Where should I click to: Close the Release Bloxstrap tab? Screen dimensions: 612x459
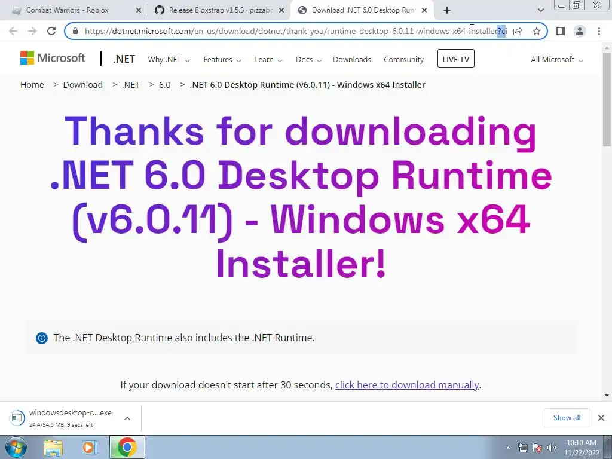click(281, 11)
